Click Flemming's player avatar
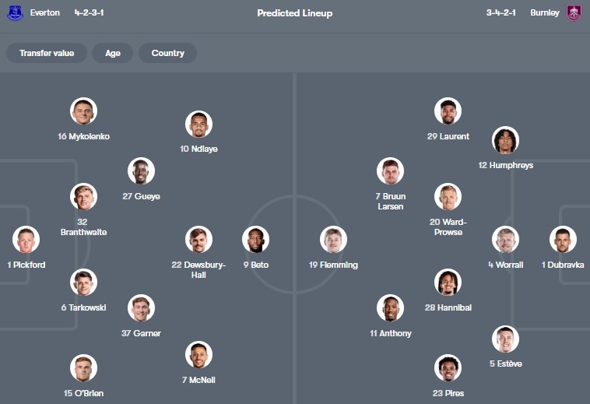Image resolution: width=590 pixels, height=404 pixels. point(333,240)
